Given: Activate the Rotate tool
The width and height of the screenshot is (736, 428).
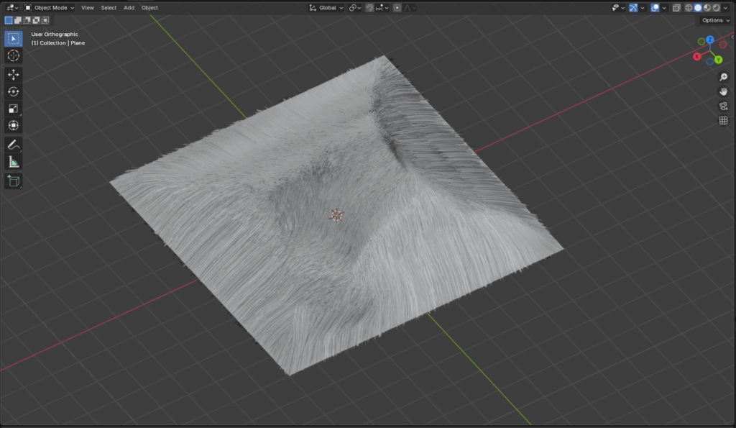Looking at the screenshot, I should [x=13, y=91].
